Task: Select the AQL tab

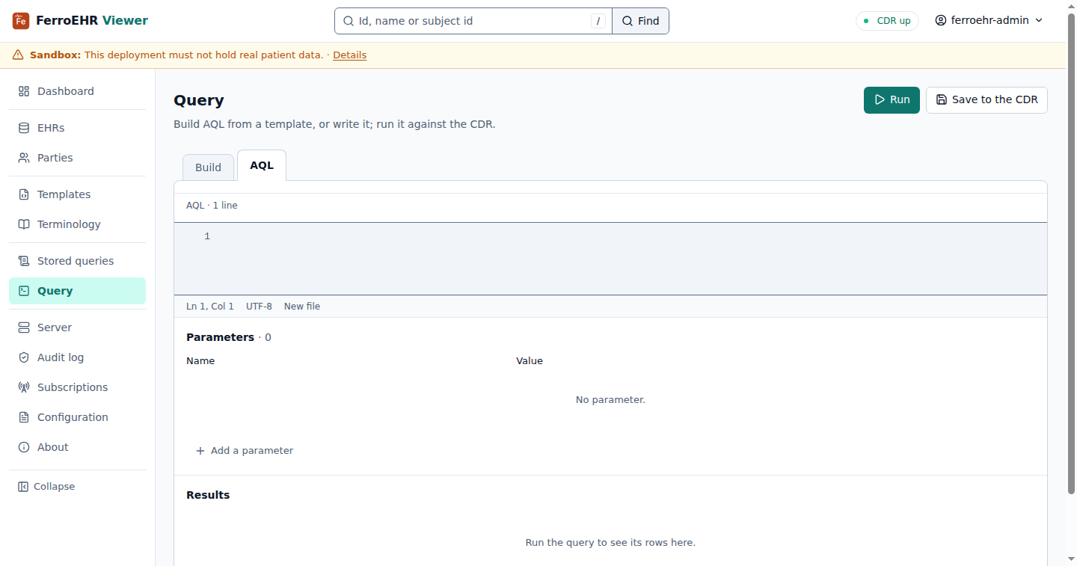Action: coord(262,165)
